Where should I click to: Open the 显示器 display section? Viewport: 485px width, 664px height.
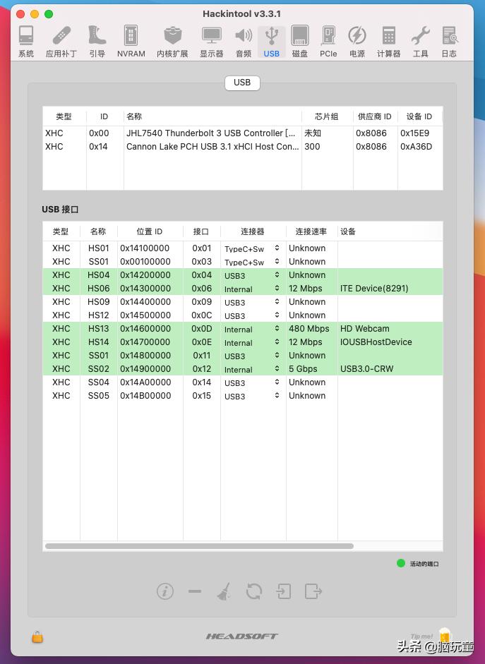click(211, 41)
